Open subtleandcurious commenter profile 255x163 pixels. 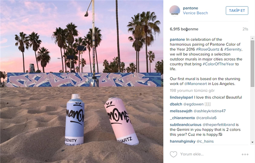pyautogui.click(x=186, y=125)
